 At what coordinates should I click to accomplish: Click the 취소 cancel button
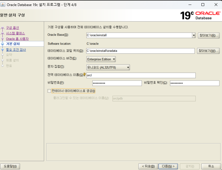[211, 166]
